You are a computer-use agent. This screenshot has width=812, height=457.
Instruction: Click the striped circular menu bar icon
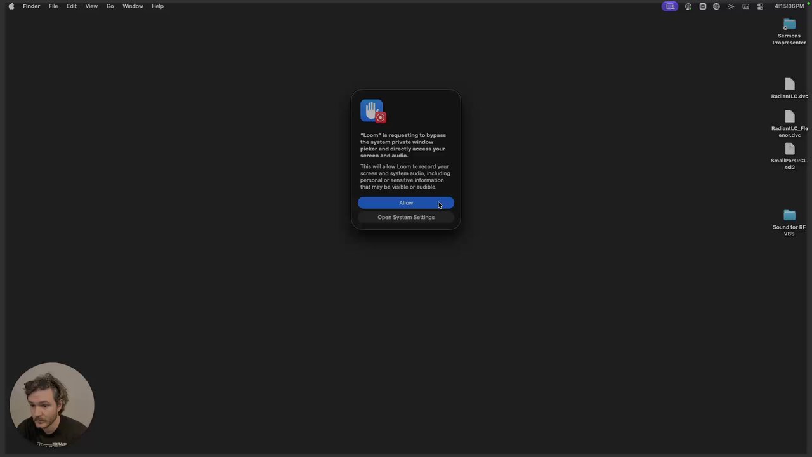(717, 6)
